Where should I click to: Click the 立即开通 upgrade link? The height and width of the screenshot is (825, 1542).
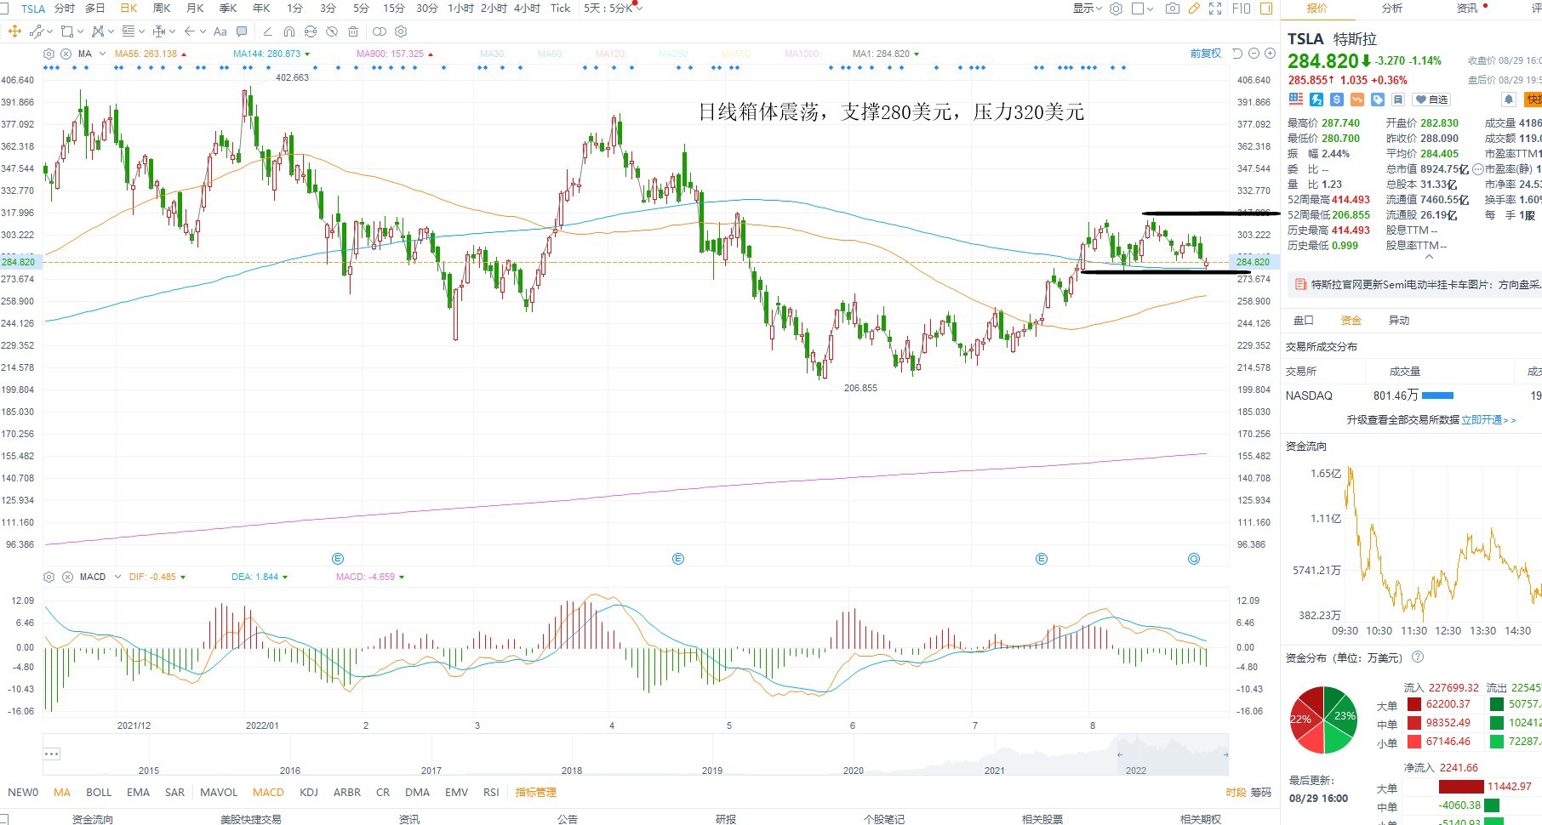point(1488,420)
